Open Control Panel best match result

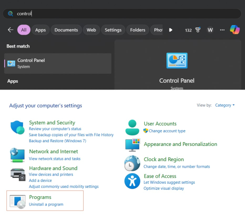(58, 63)
